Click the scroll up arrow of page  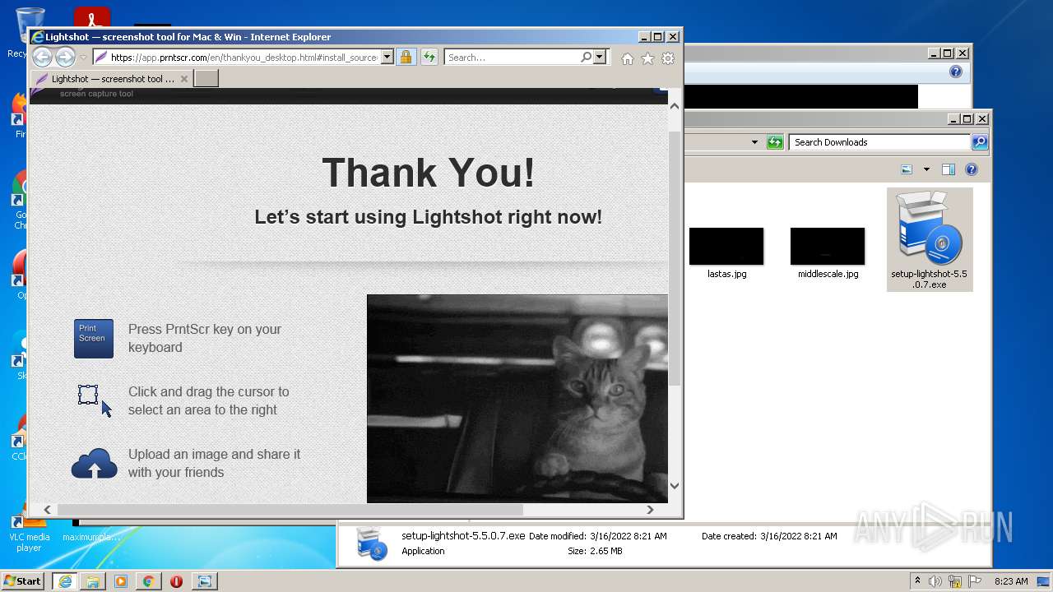(x=675, y=106)
